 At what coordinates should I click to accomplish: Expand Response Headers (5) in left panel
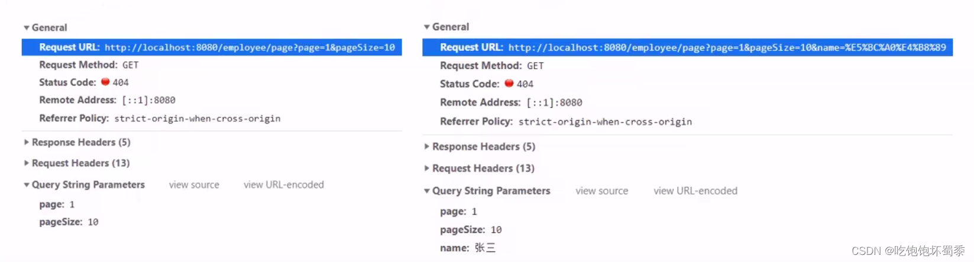(27, 142)
